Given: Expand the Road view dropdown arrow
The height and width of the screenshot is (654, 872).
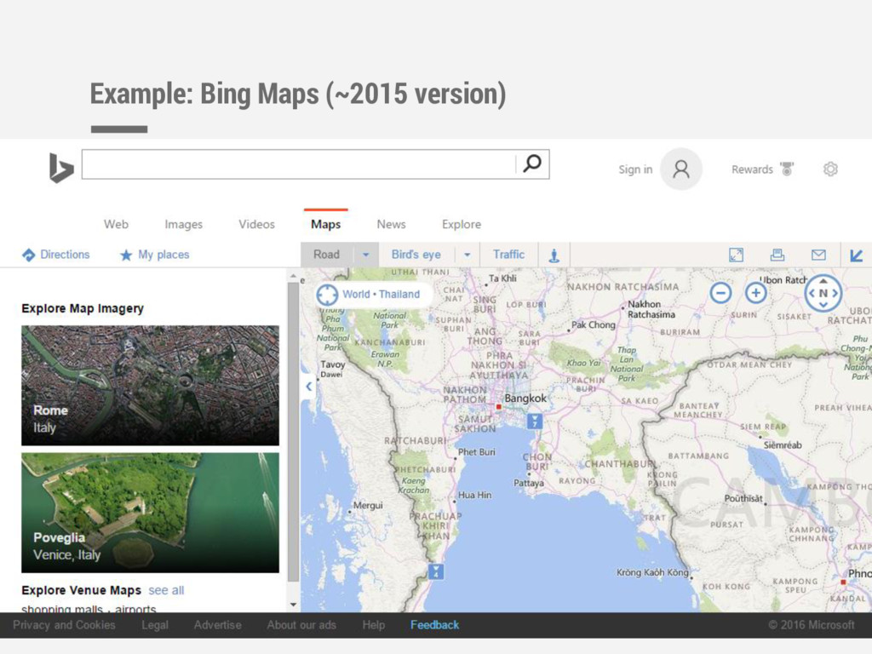Looking at the screenshot, I should pos(366,255).
